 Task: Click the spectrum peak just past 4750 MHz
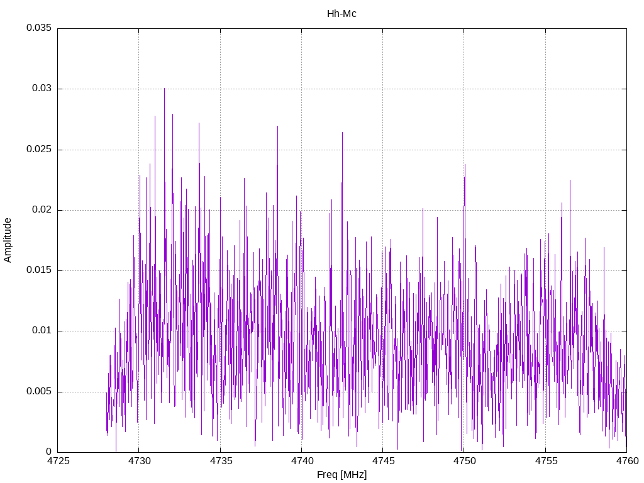coord(465,165)
